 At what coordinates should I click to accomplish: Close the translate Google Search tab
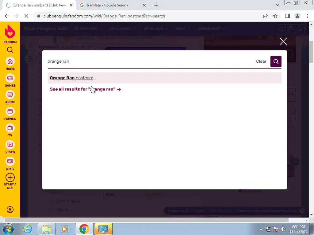coord(144,5)
